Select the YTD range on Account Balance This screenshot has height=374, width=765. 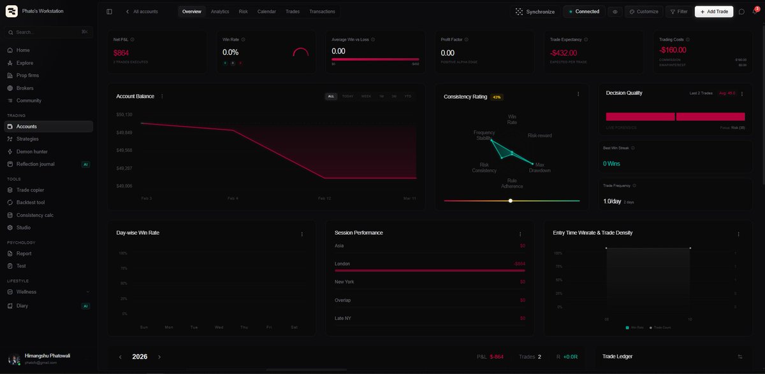pyautogui.click(x=408, y=96)
